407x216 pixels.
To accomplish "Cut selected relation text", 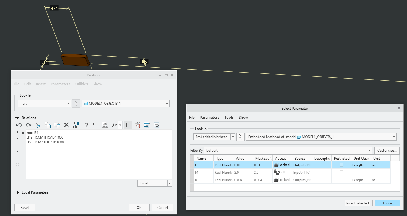I will 38,125.
